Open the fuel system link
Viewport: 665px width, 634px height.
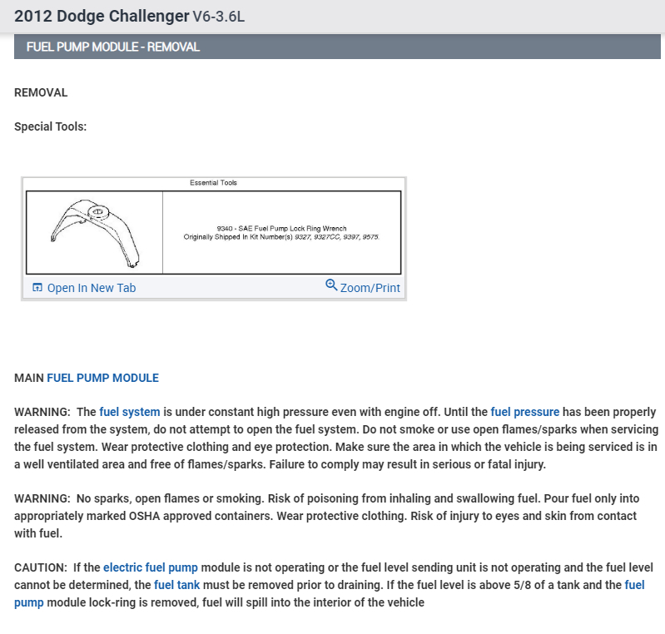[130, 412]
